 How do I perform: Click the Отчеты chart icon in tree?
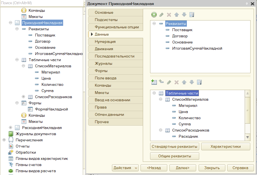point(11,146)
